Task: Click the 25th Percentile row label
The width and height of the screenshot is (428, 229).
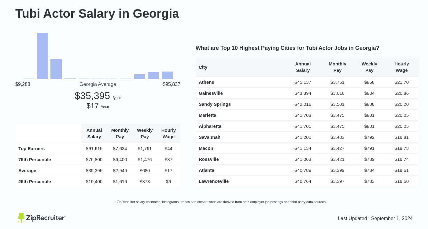Action: pos(35,181)
